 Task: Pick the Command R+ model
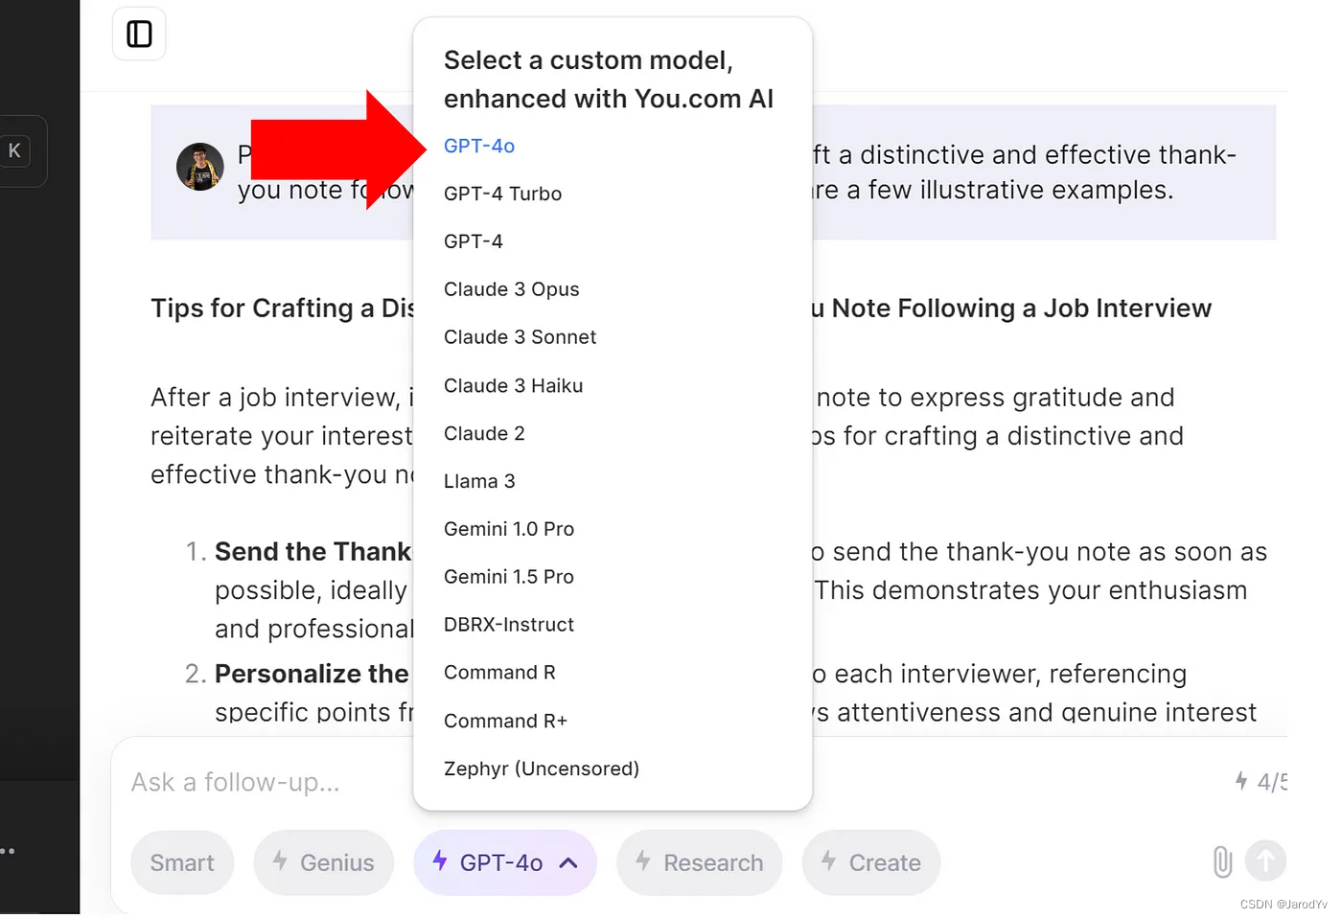(x=505, y=721)
